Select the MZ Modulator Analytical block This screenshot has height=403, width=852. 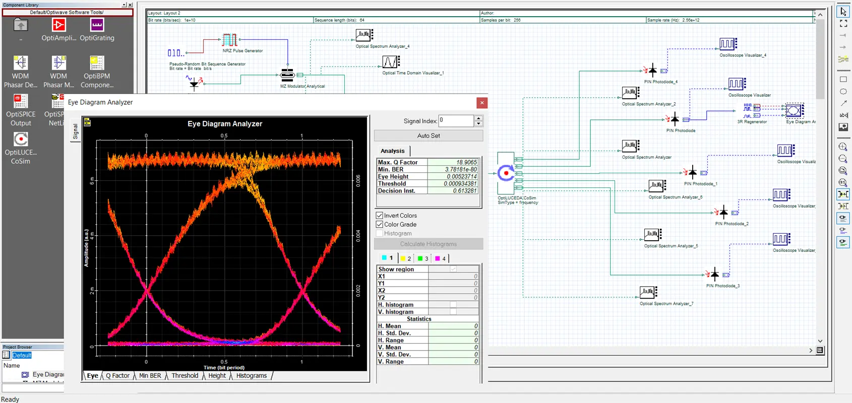click(x=287, y=75)
